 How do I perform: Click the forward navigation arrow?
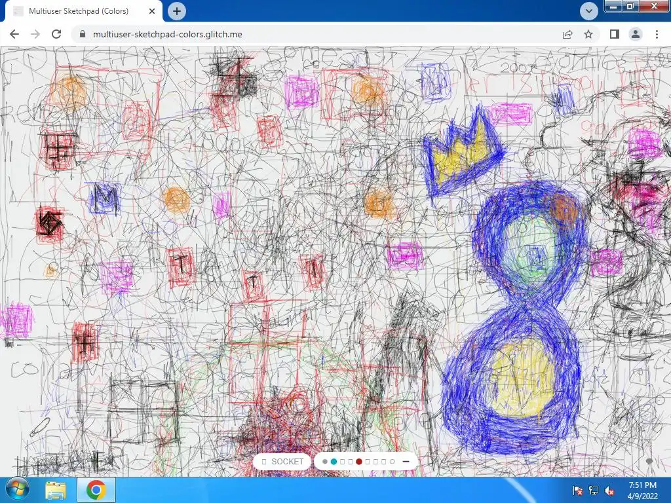pyautogui.click(x=35, y=34)
